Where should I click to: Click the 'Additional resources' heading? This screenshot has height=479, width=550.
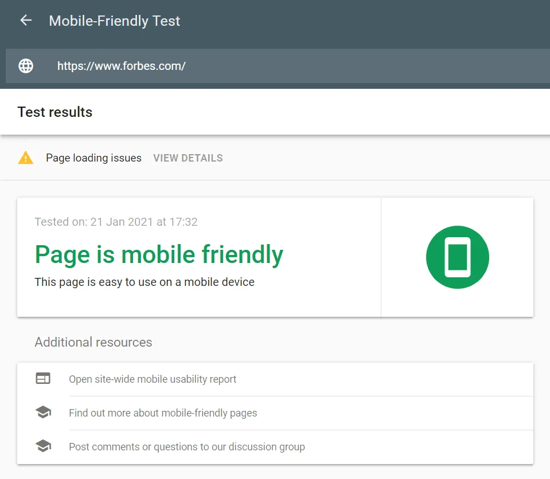click(93, 343)
